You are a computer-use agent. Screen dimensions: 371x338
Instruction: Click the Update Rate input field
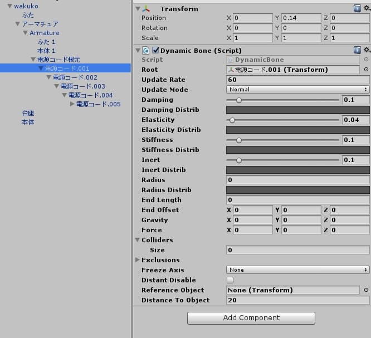[297, 80]
